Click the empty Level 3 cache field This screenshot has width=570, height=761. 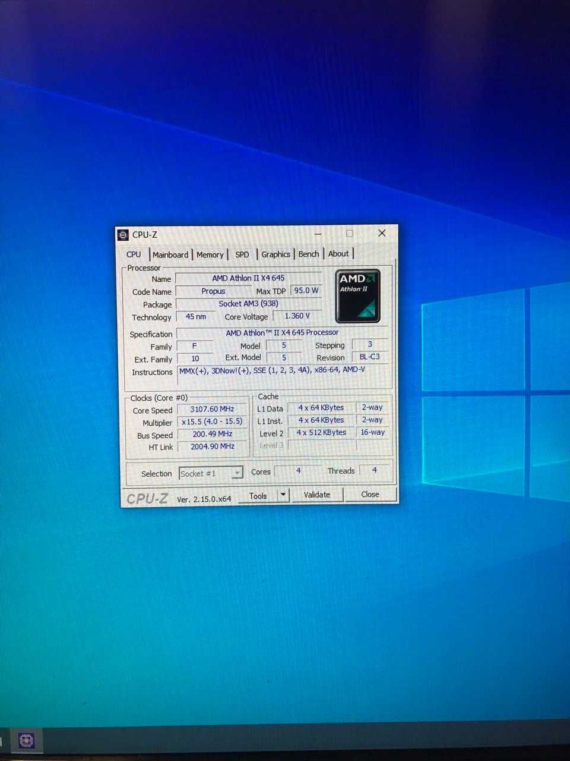tap(321, 445)
